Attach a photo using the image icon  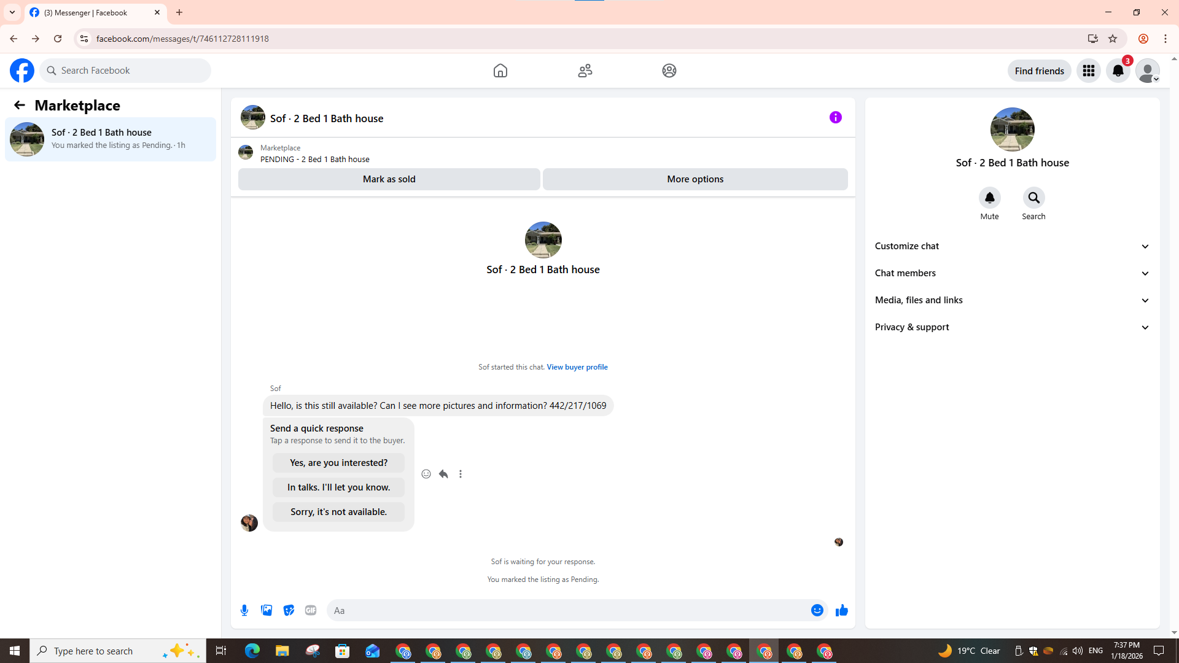pyautogui.click(x=267, y=610)
